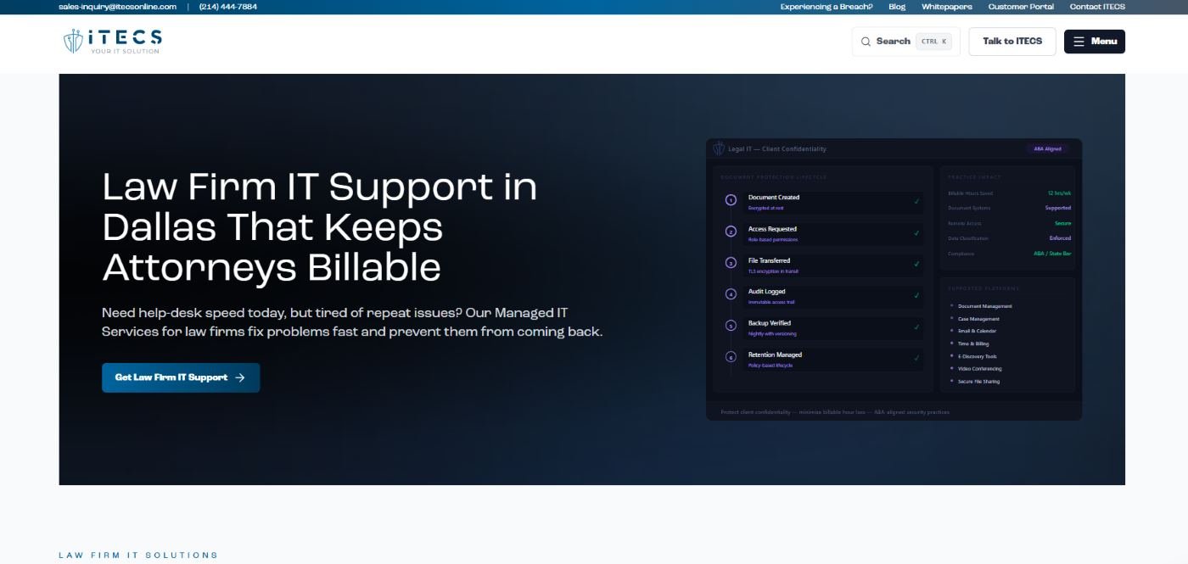The image size is (1188, 564).
Task: Click checkmark on File Transferred row
Action: click(x=916, y=264)
